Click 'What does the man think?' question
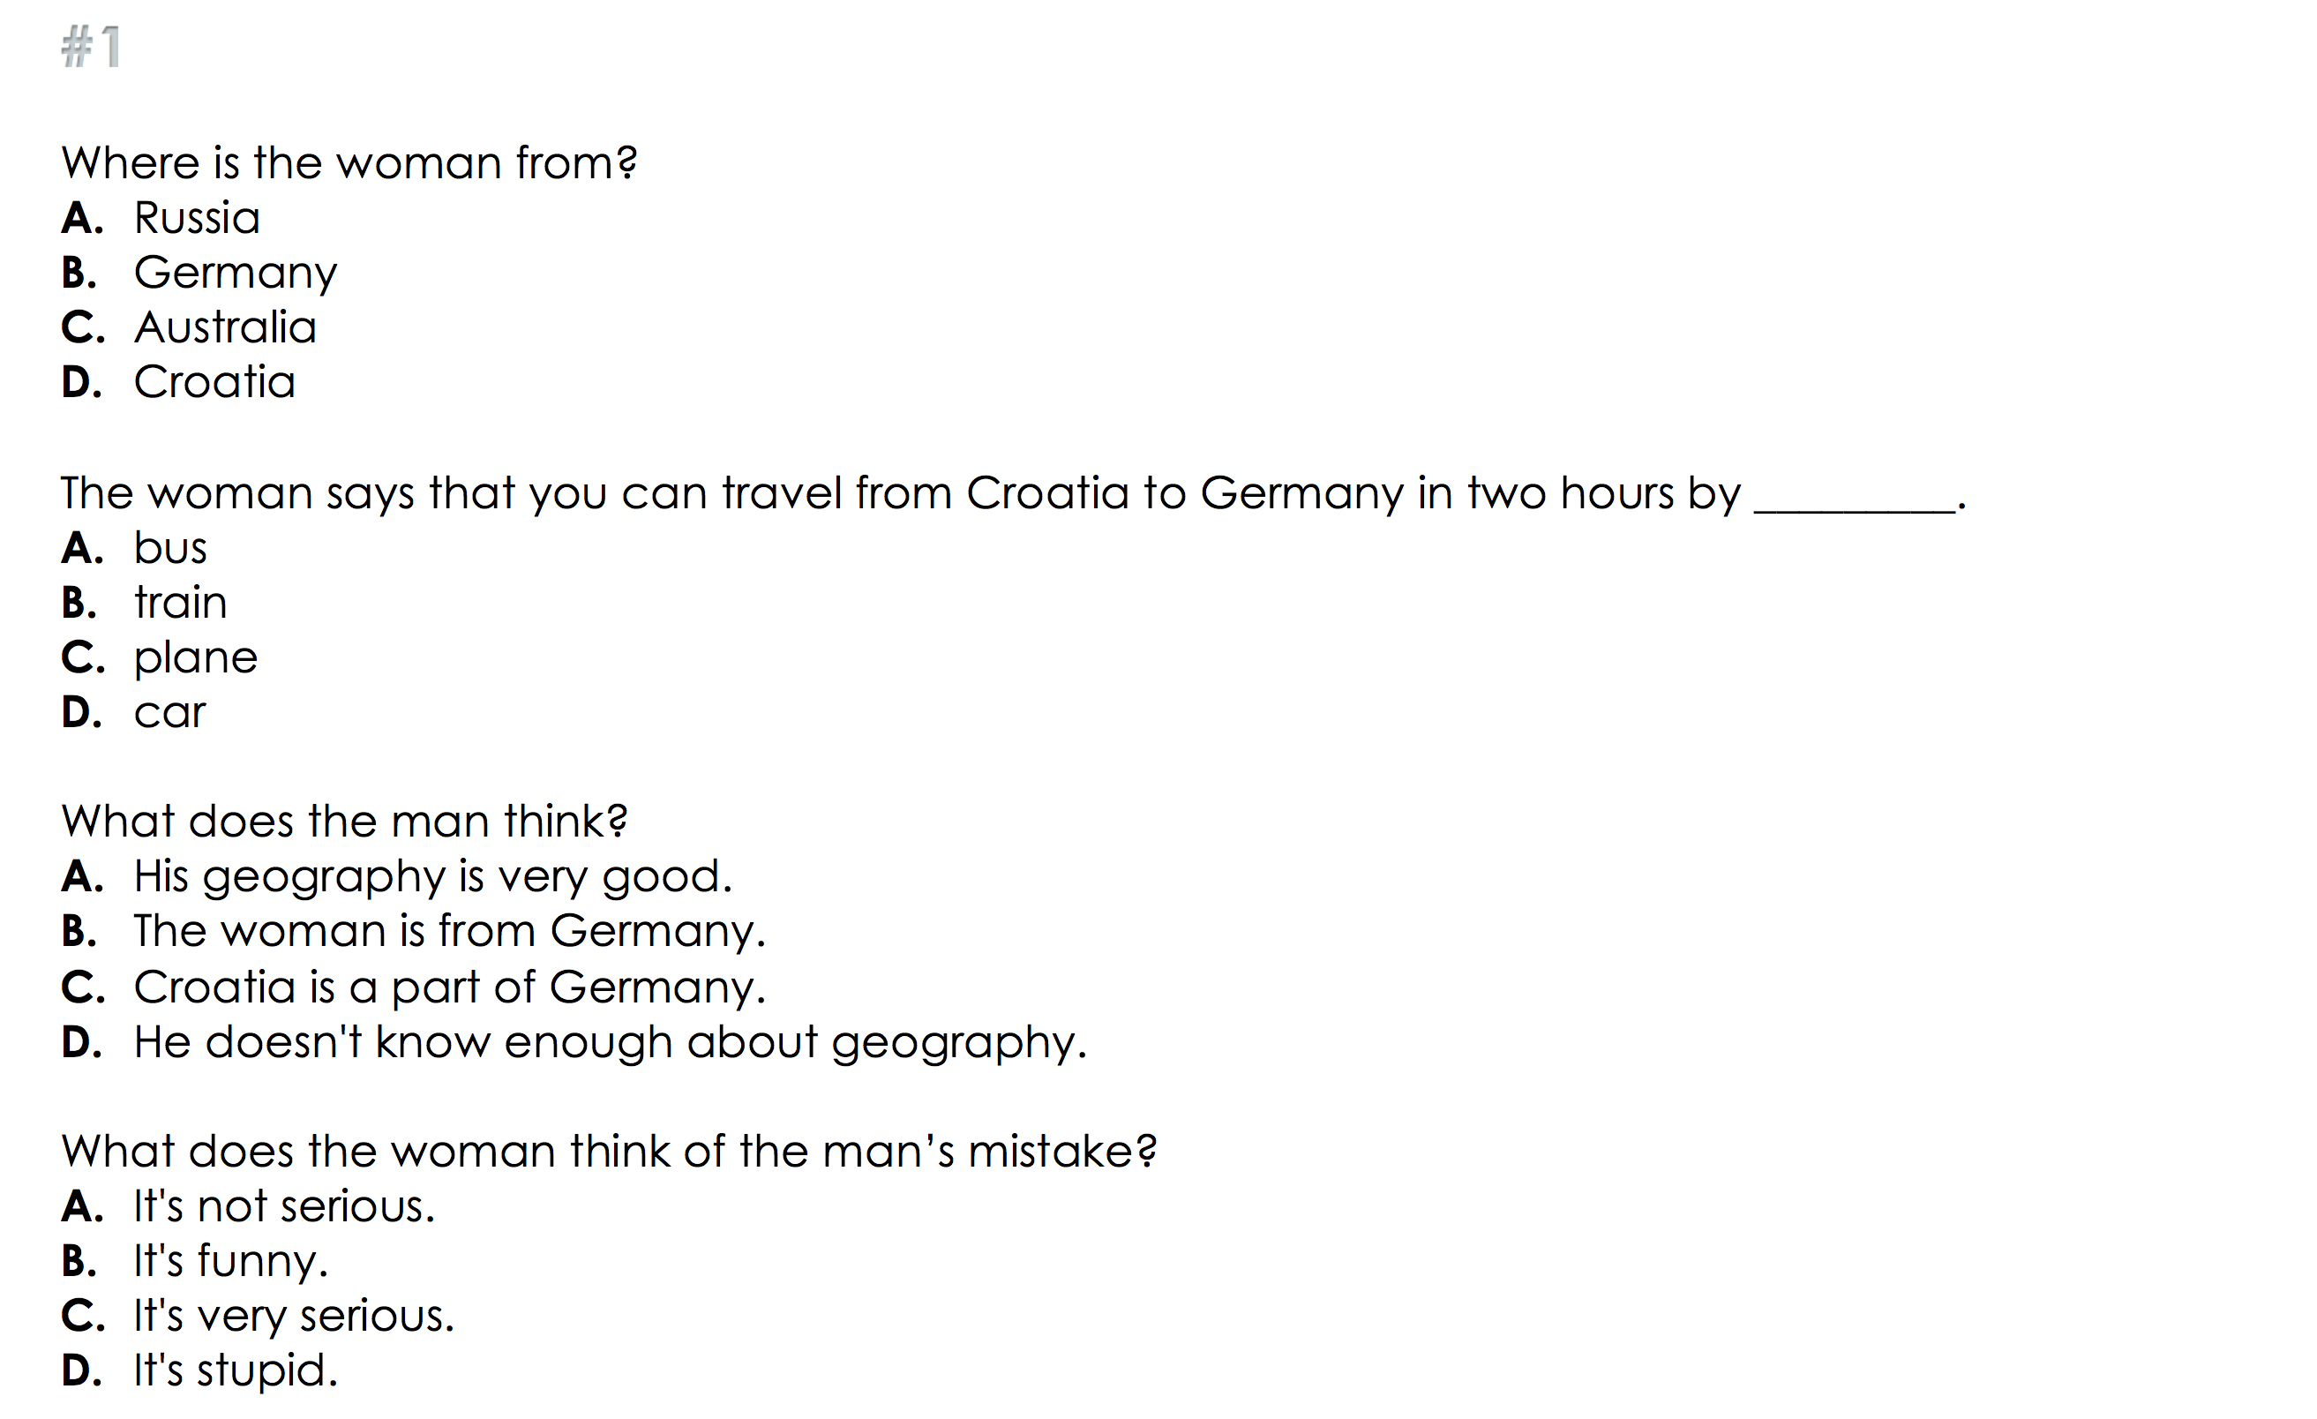 [x=344, y=822]
